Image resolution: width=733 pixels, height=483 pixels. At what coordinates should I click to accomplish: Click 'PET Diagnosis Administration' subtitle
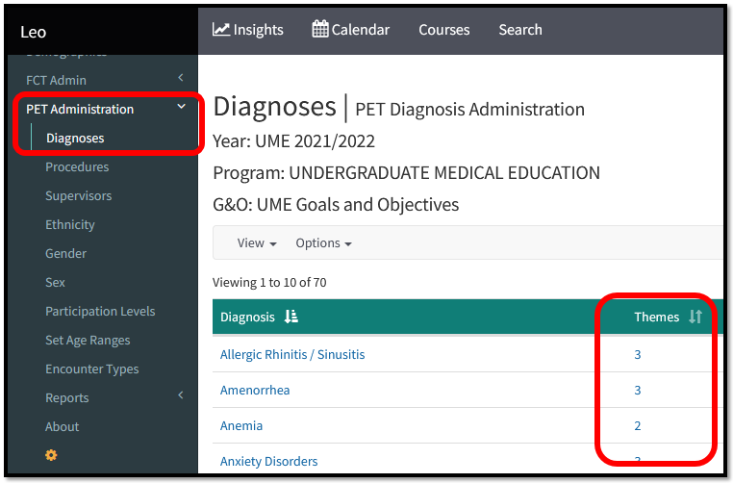tap(469, 110)
